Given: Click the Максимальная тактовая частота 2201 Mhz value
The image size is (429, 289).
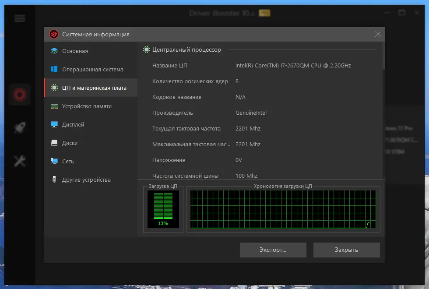Looking at the screenshot, I should (248, 144).
